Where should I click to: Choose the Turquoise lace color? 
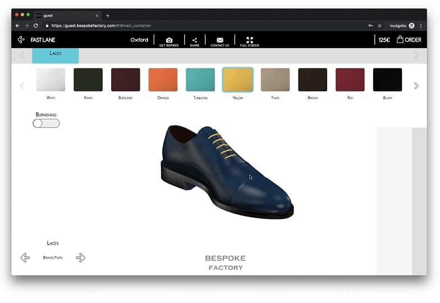(x=200, y=80)
